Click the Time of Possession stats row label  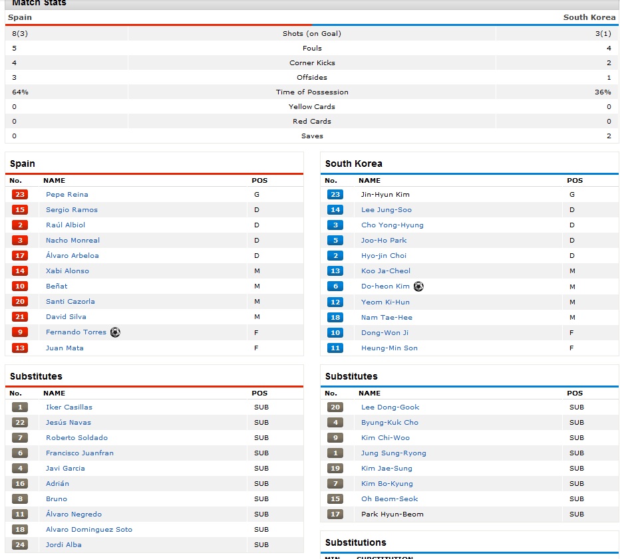click(312, 92)
